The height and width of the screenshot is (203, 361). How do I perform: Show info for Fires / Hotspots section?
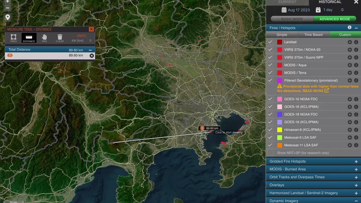pos(349,28)
